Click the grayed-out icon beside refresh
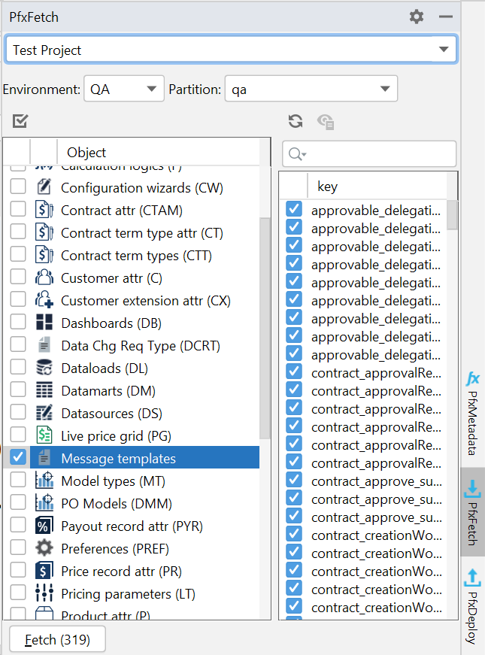Image resolution: width=485 pixels, height=655 pixels. [x=326, y=122]
